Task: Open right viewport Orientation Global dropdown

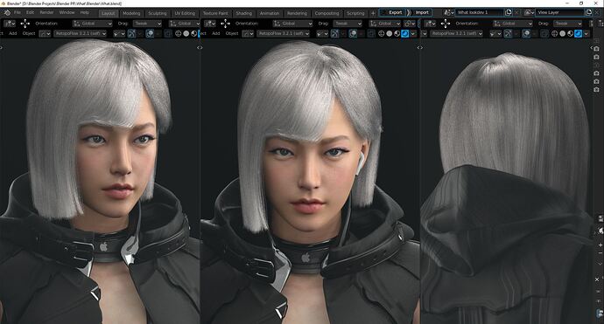Action: click(512, 24)
